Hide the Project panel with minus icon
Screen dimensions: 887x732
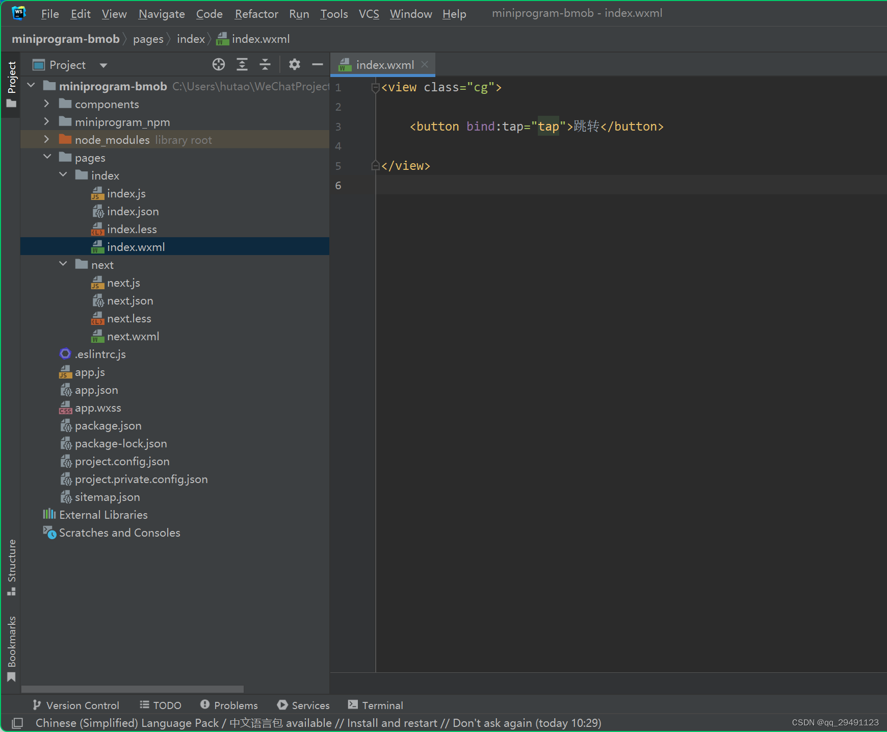(317, 64)
